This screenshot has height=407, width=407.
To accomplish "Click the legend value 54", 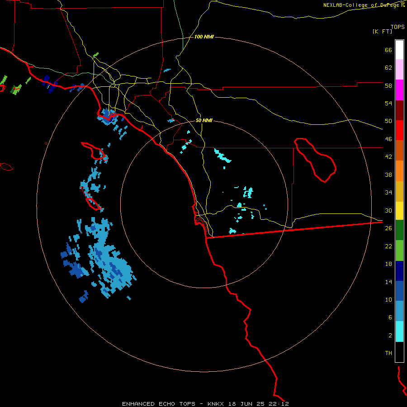I will click(x=388, y=103).
